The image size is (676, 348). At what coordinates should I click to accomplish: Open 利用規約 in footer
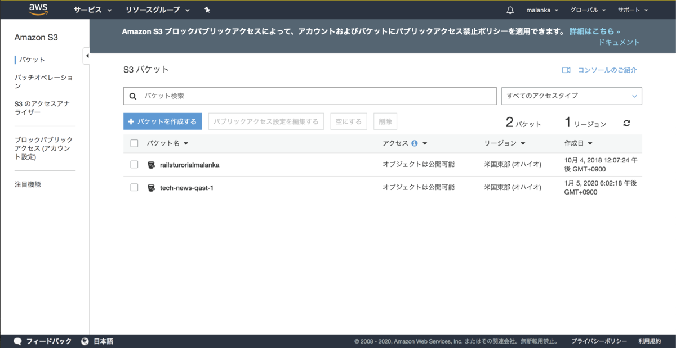650,341
